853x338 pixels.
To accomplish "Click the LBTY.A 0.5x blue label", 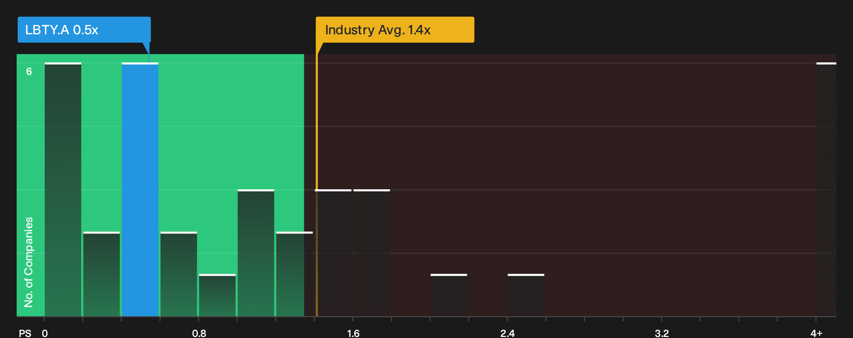I will (84, 30).
